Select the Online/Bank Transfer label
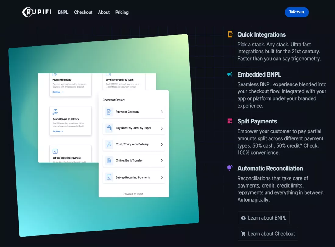The width and height of the screenshot is (335, 247). 129,160
